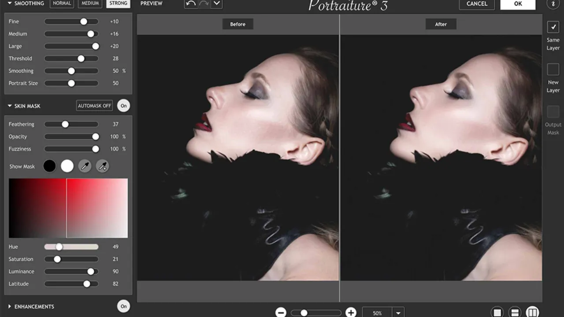Click the OK button

[518, 4]
